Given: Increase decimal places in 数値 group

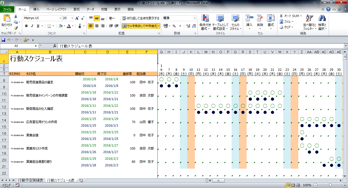Looking at the screenshot, I should 188,26.
